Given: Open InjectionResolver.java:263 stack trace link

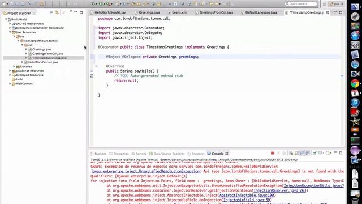Looking at the screenshot, I should coord(279,190).
